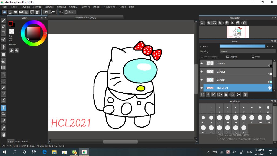Select the Divide/knife tool
277x156 pixels.
point(3,121)
